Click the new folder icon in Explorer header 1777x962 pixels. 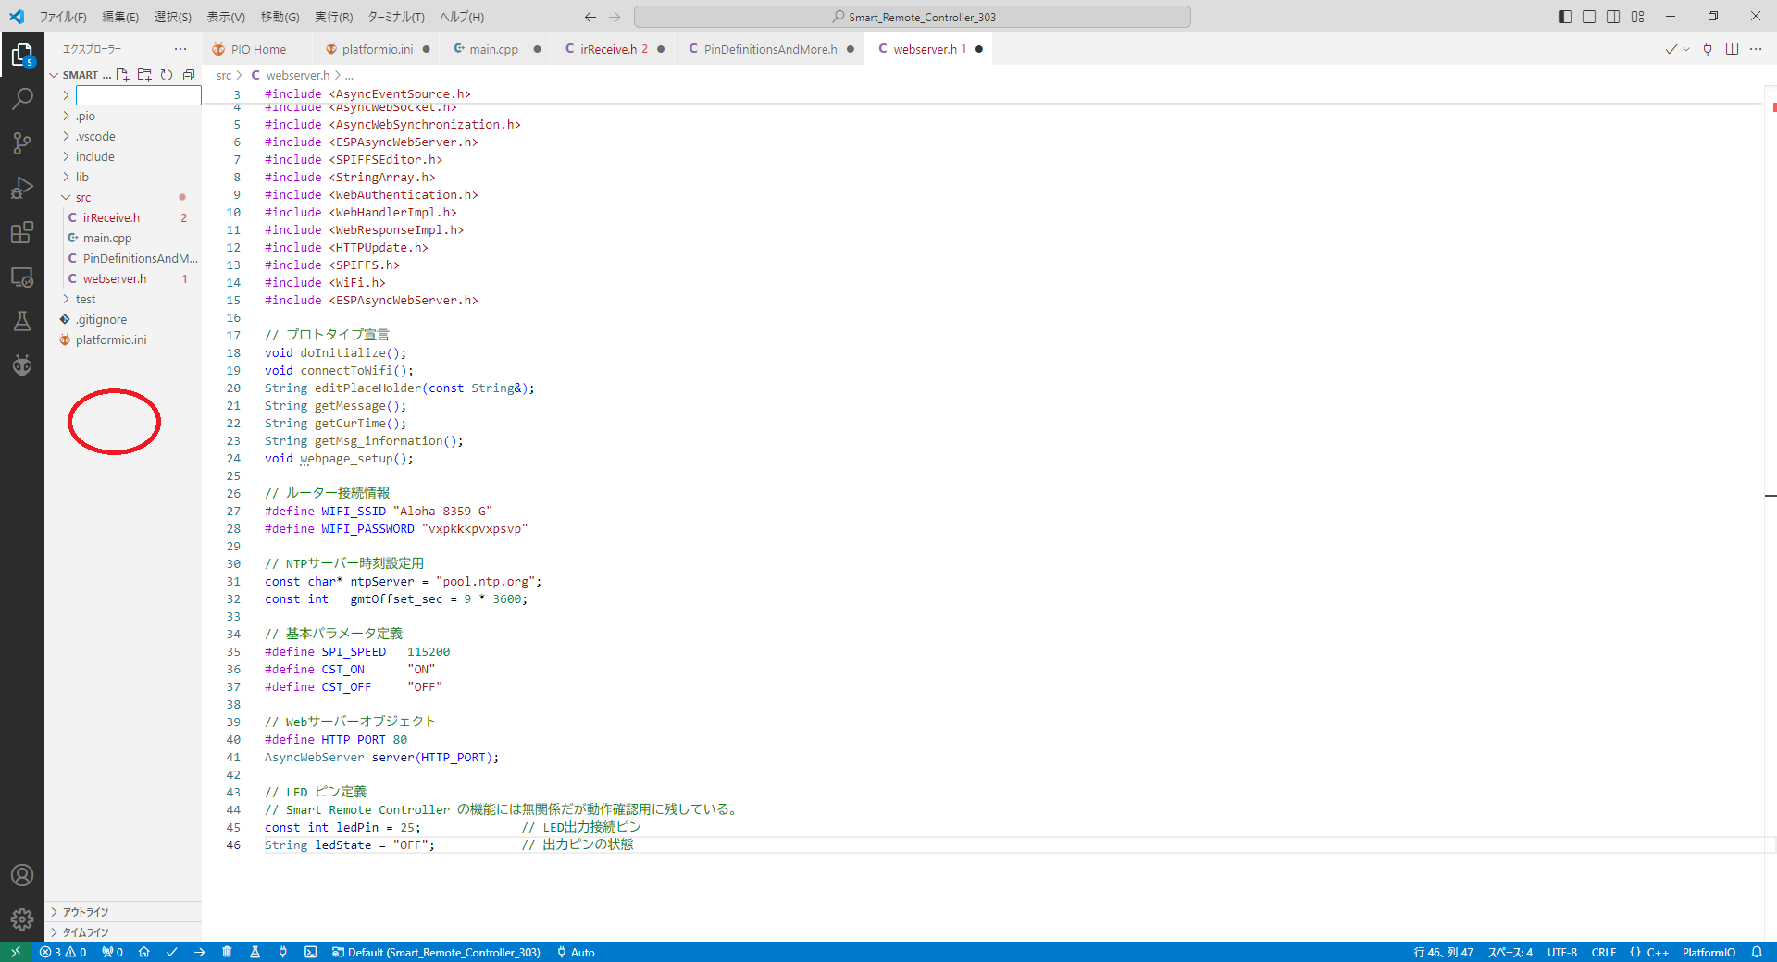(x=144, y=75)
